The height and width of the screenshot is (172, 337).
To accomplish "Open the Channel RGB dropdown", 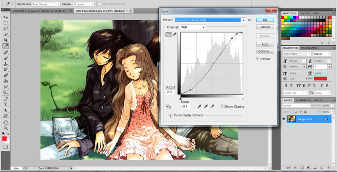I will [193, 27].
